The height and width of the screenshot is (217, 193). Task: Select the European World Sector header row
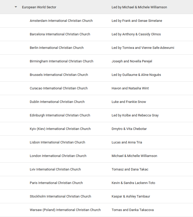tap(39, 7)
